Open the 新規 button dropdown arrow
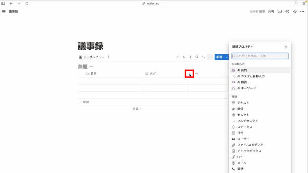308x173 pixels. pyautogui.click(x=226, y=57)
